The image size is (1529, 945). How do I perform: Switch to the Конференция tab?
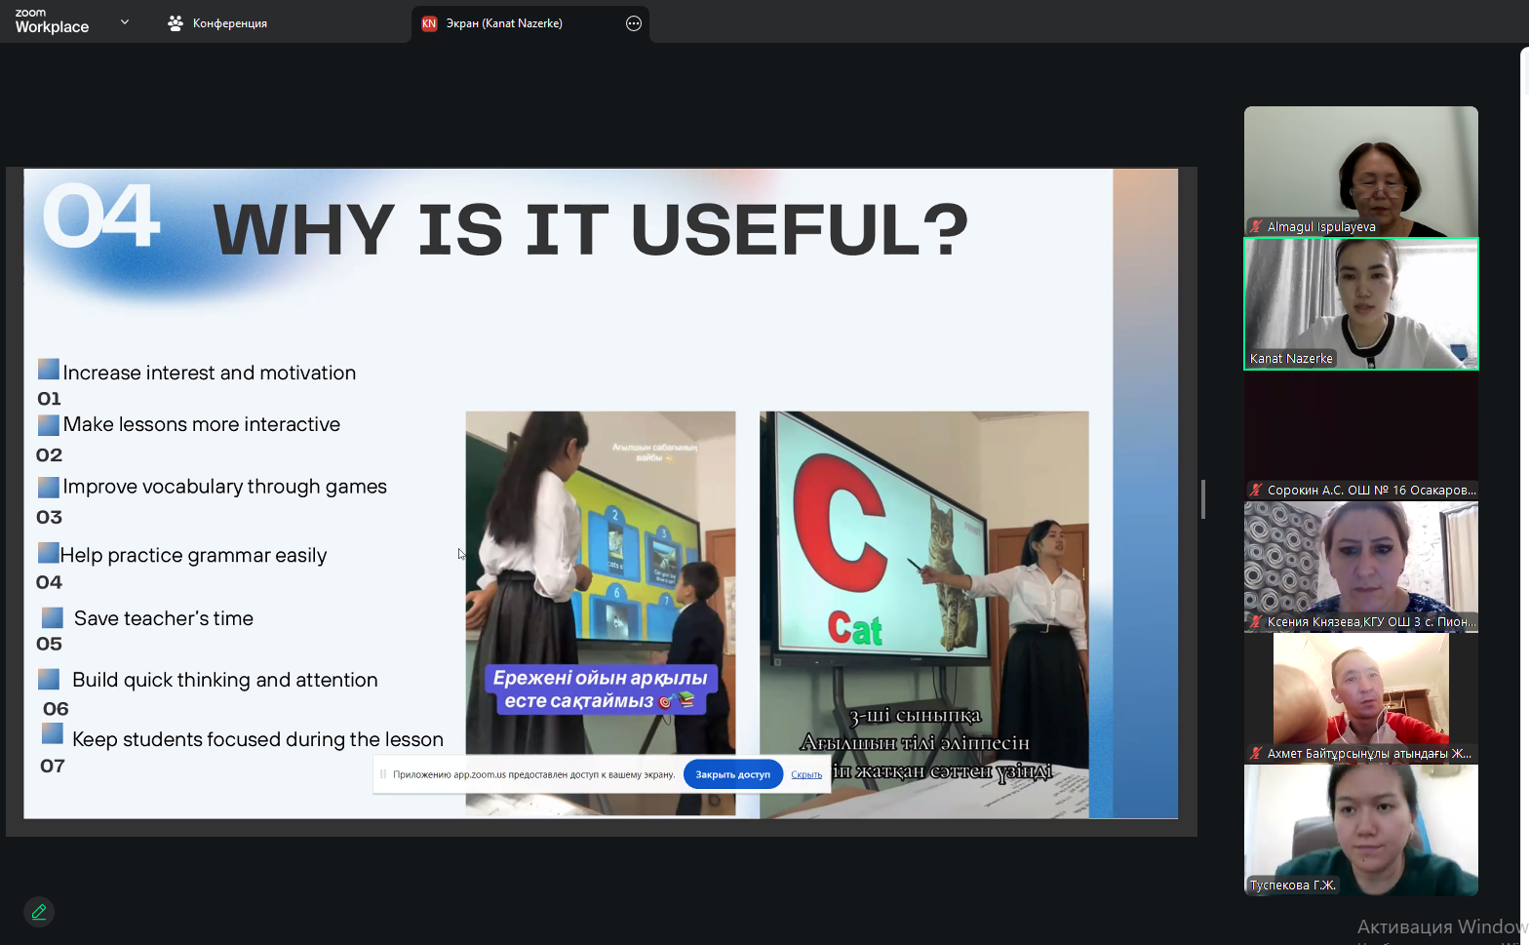point(229,23)
